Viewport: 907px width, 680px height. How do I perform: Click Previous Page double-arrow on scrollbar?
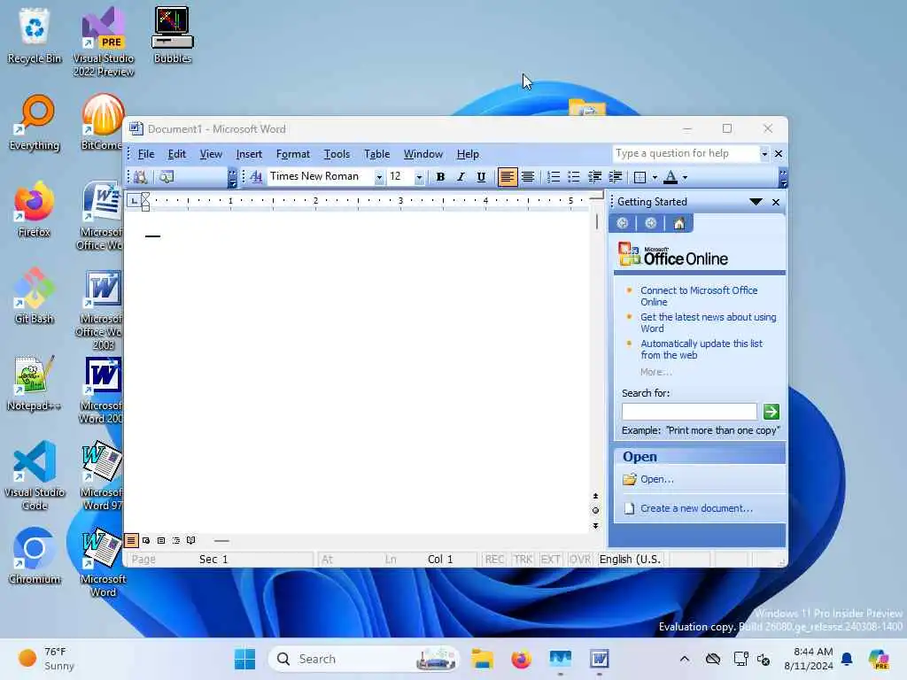(x=595, y=496)
